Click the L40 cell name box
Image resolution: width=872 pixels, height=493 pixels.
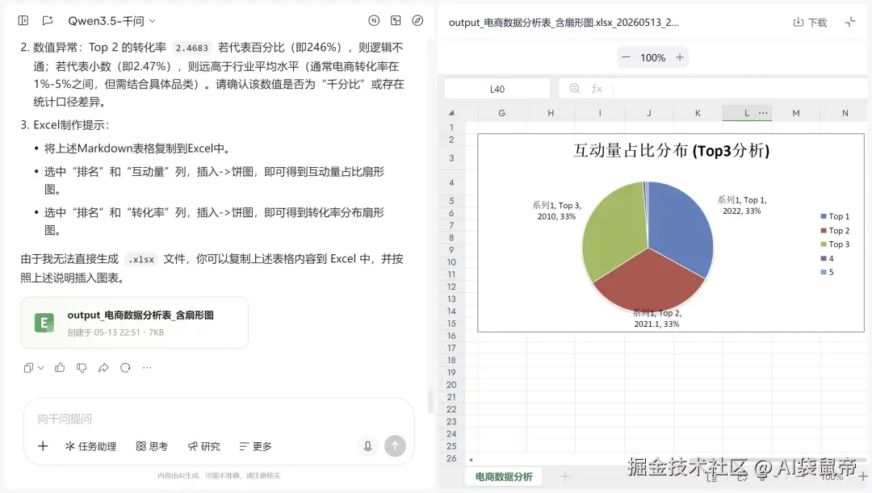point(497,89)
